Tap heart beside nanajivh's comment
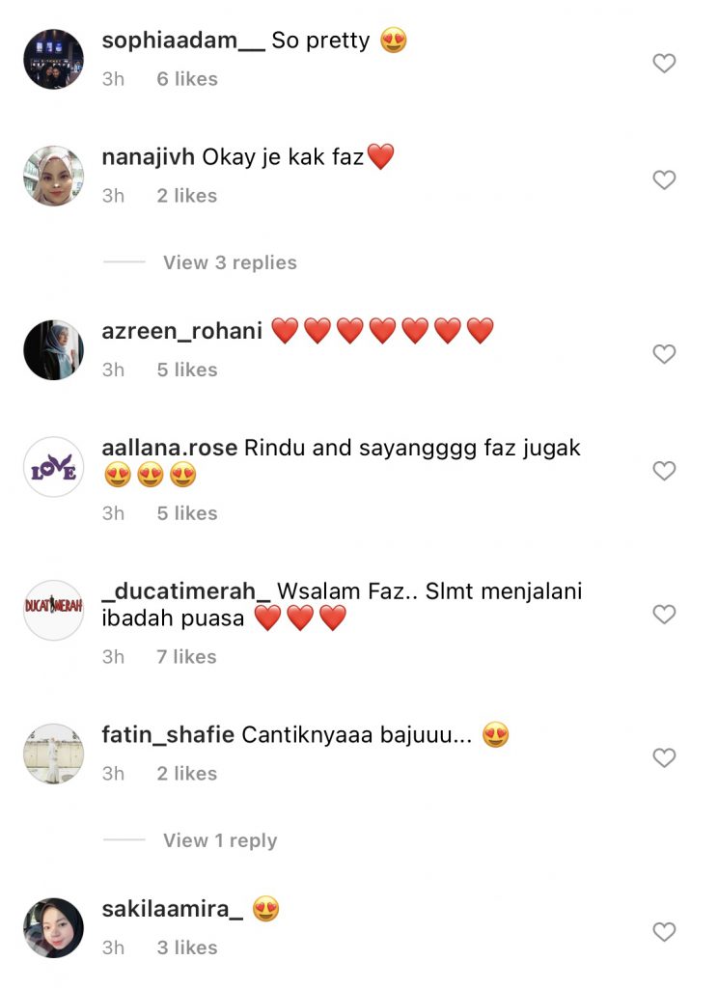 (664, 179)
